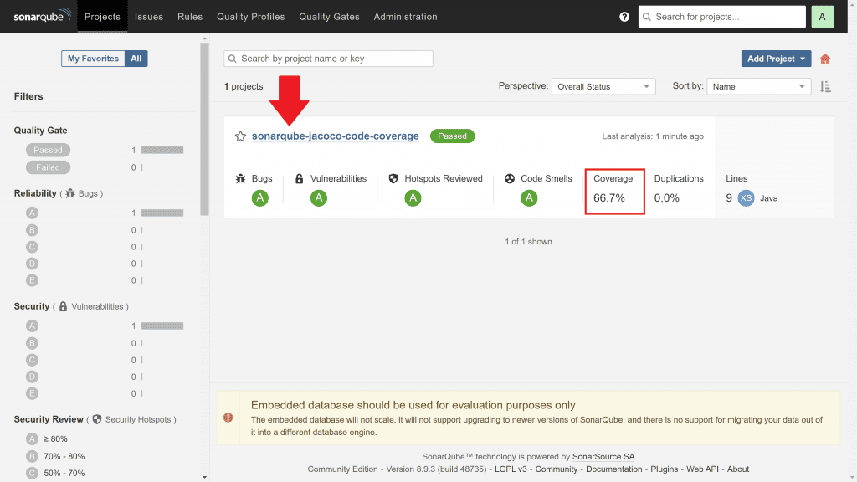Expand the Add Project dropdown
Viewport: 857px width, 482px height.
(x=776, y=59)
